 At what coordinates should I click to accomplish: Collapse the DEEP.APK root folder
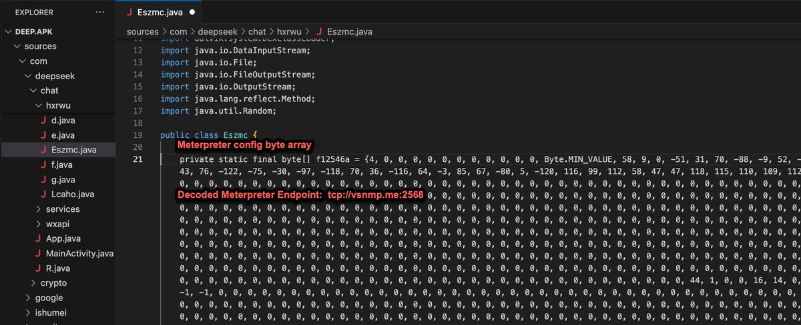[9, 31]
